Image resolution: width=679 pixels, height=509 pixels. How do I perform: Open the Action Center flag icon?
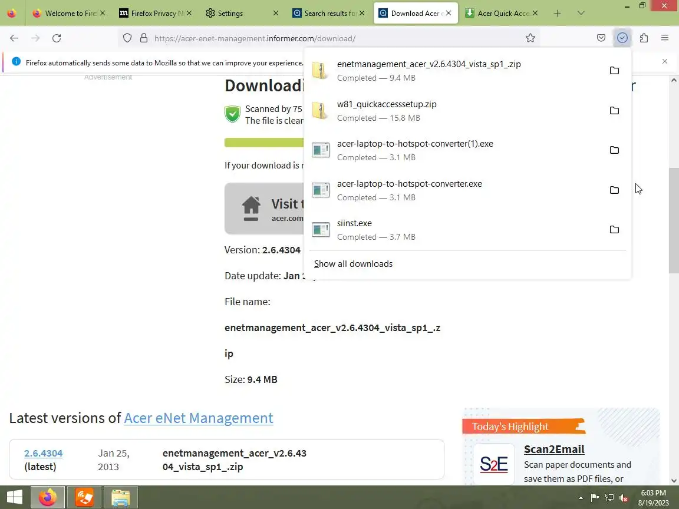[595, 498]
